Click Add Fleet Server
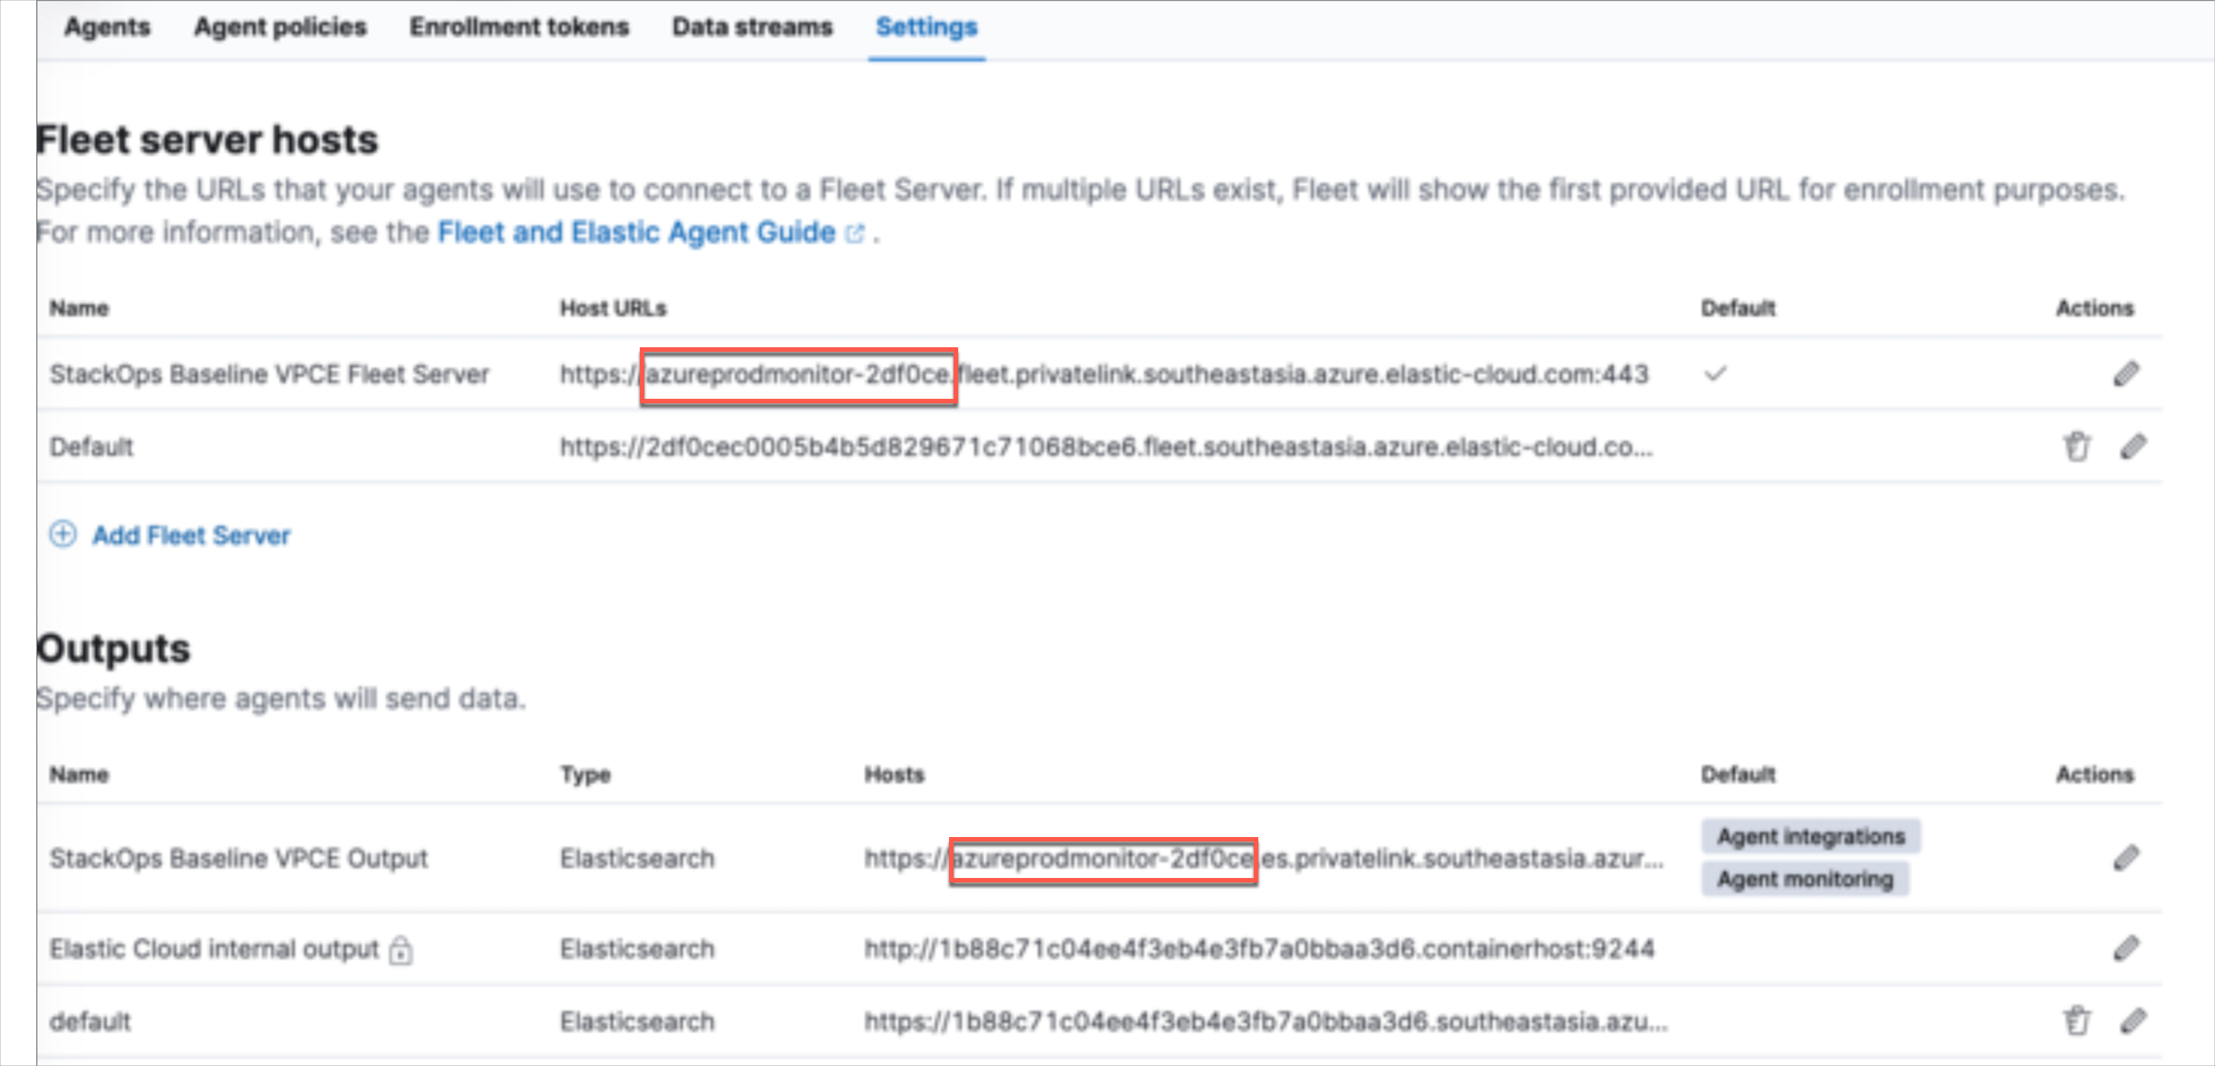This screenshot has width=2215, height=1066. pyautogui.click(x=191, y=535)
